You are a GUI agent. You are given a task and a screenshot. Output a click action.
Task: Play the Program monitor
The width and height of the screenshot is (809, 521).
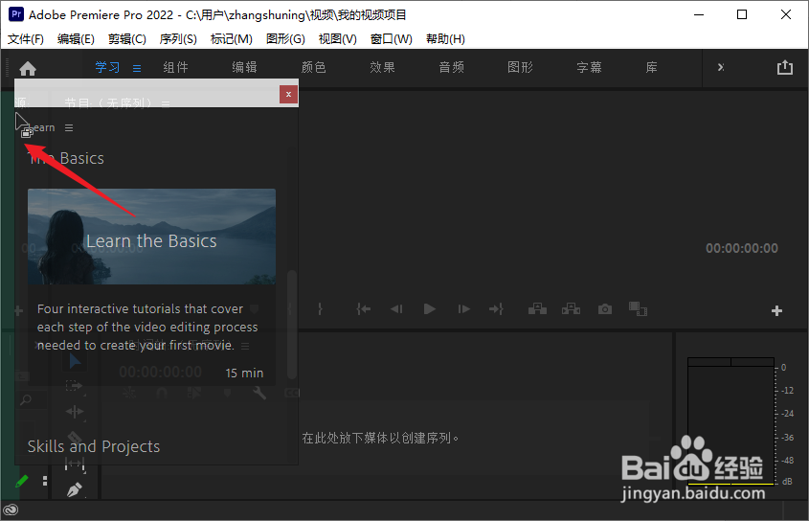pyautogui.click(x=429, y=308)
